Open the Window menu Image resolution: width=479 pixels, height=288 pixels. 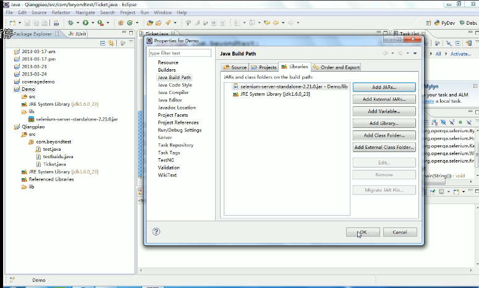click(163, 12)
